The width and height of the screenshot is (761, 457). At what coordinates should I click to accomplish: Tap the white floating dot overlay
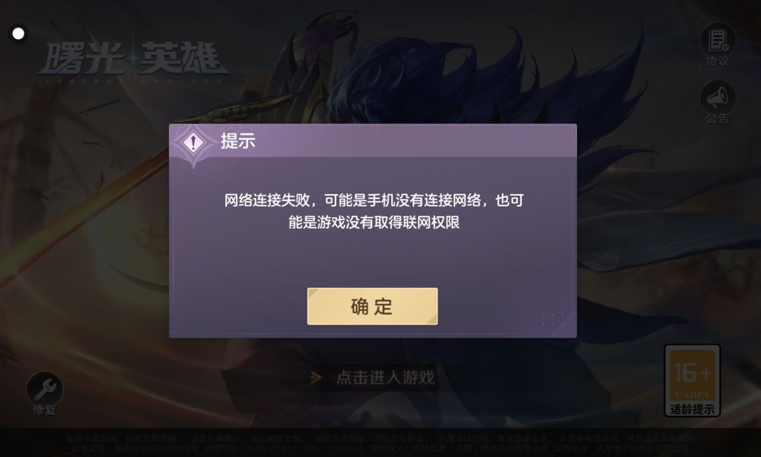pos(18,34)
